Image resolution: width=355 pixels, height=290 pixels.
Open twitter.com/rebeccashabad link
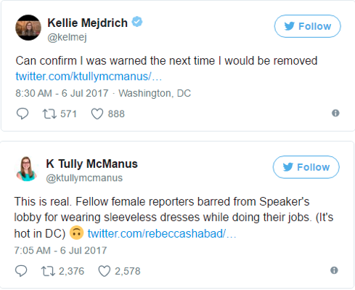(162, 233)
